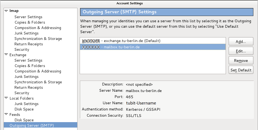Select Disk Space under Local Folders
The image size is (258, 130).
pyautogui.click(x=24, y=109)
